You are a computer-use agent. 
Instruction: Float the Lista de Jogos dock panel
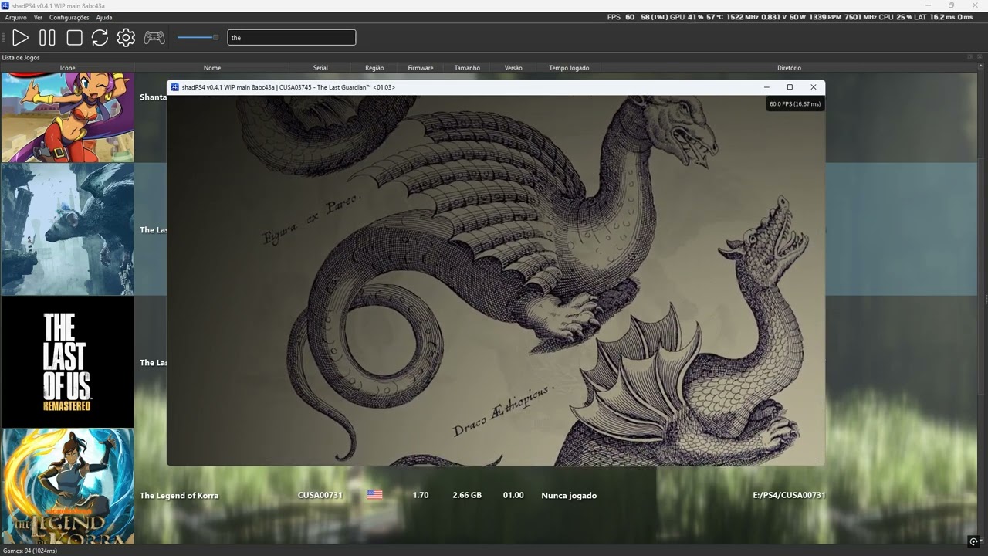coord(969,57)
